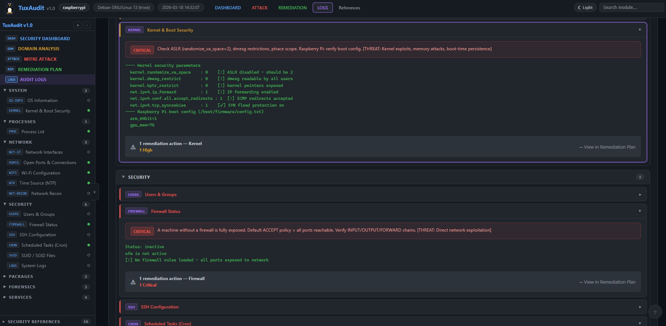
Task: Click the Debian GNU/Linux 13 chip
Action: pyautogui.click(x=124, y=8)
